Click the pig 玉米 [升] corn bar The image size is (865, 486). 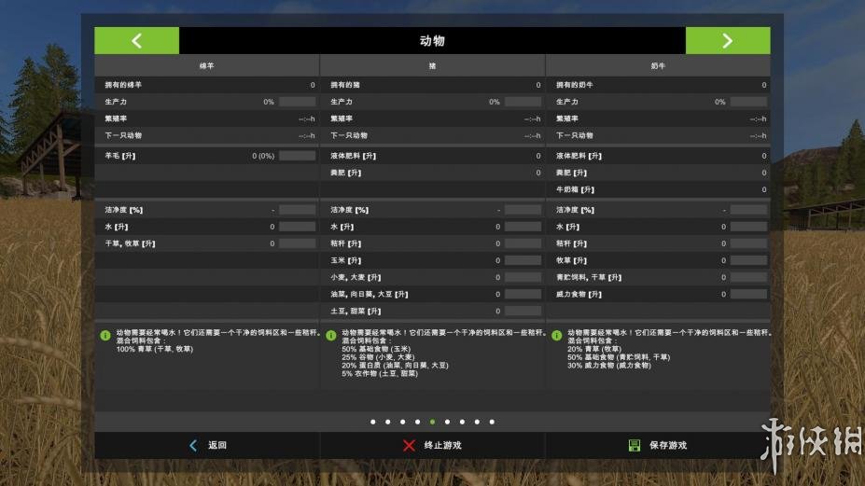point(523,260)
